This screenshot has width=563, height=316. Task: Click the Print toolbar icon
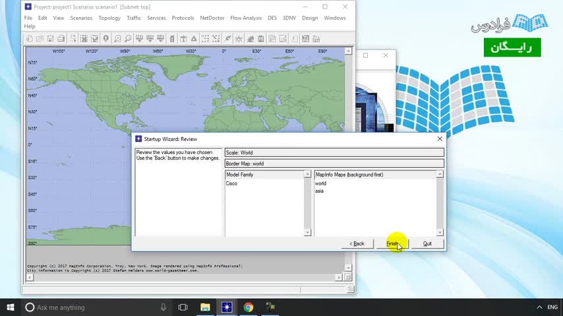61,39
